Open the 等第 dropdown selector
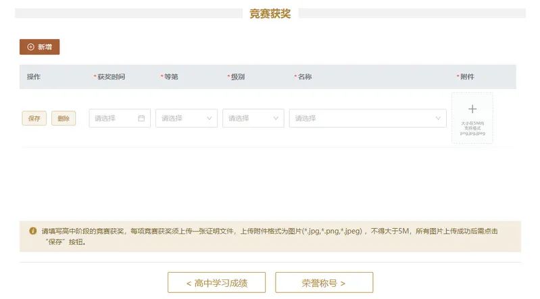 pos(182,118)
